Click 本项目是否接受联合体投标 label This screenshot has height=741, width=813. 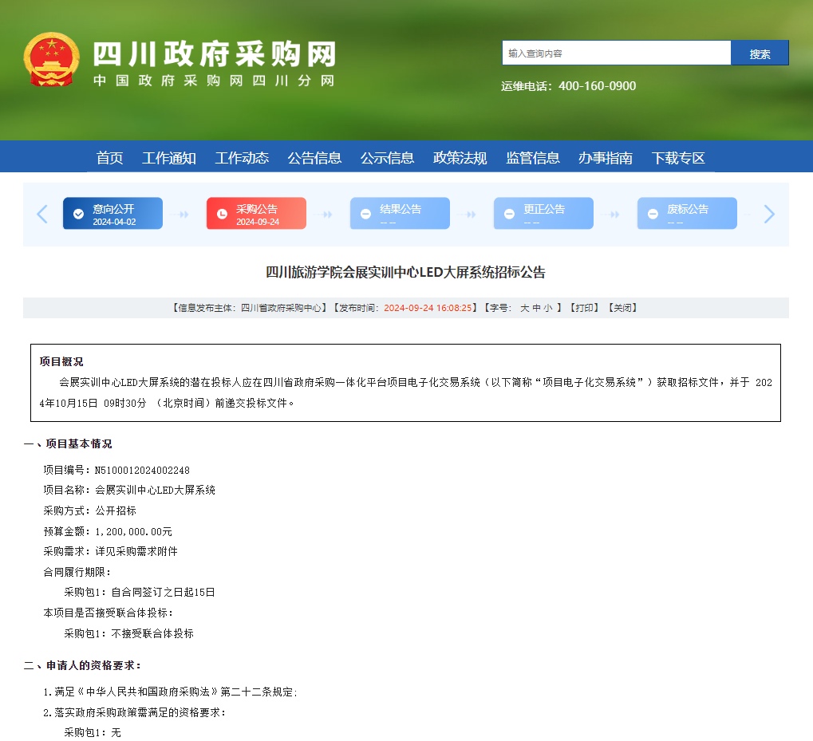108,613
